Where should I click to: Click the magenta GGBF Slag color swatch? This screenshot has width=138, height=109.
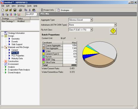pos(43,59)
